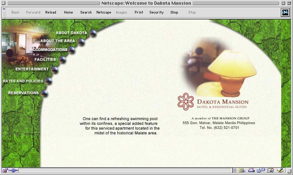Click the Dakota Mansion flower logo
This screenshot has height=175, width=293.
pyautogui.click(x=186, y=102)
